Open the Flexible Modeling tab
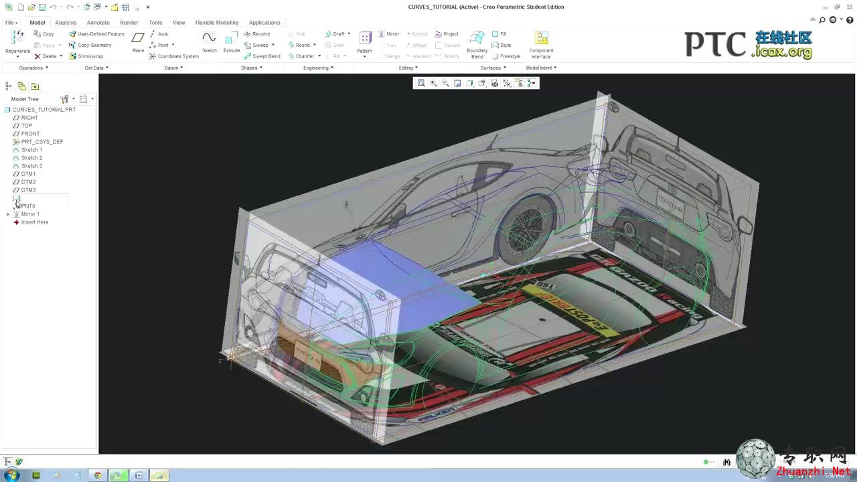Screen dimensions: 857x482 pyautogui.click(x=217, y=23)
